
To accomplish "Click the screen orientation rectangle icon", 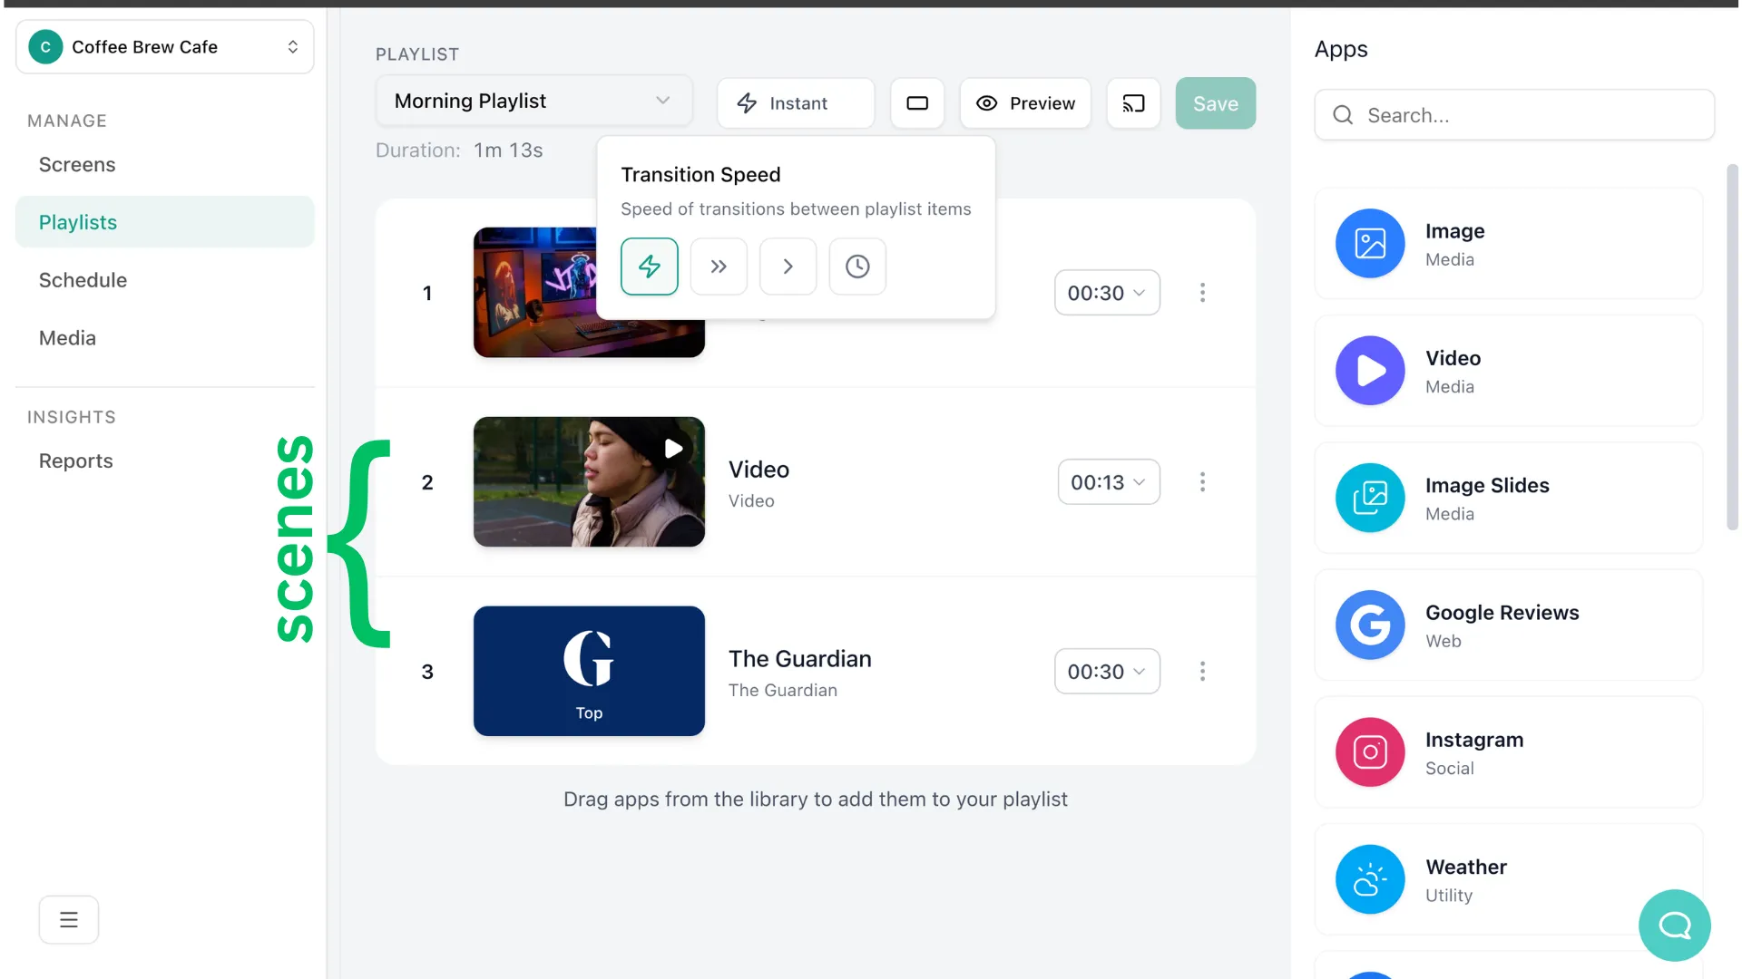I will [917, 103].
